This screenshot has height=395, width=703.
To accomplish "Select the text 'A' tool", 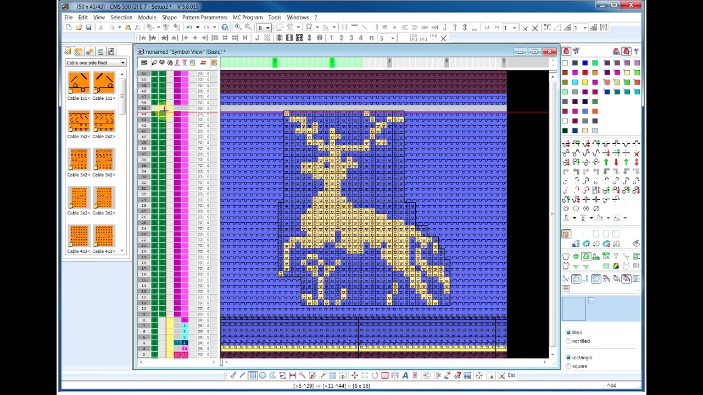I will (405, 375).
